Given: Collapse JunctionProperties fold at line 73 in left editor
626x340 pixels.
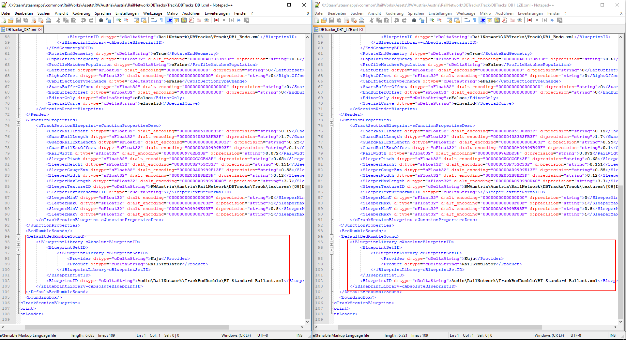Looking at the screenshot, I should point(19,120).
